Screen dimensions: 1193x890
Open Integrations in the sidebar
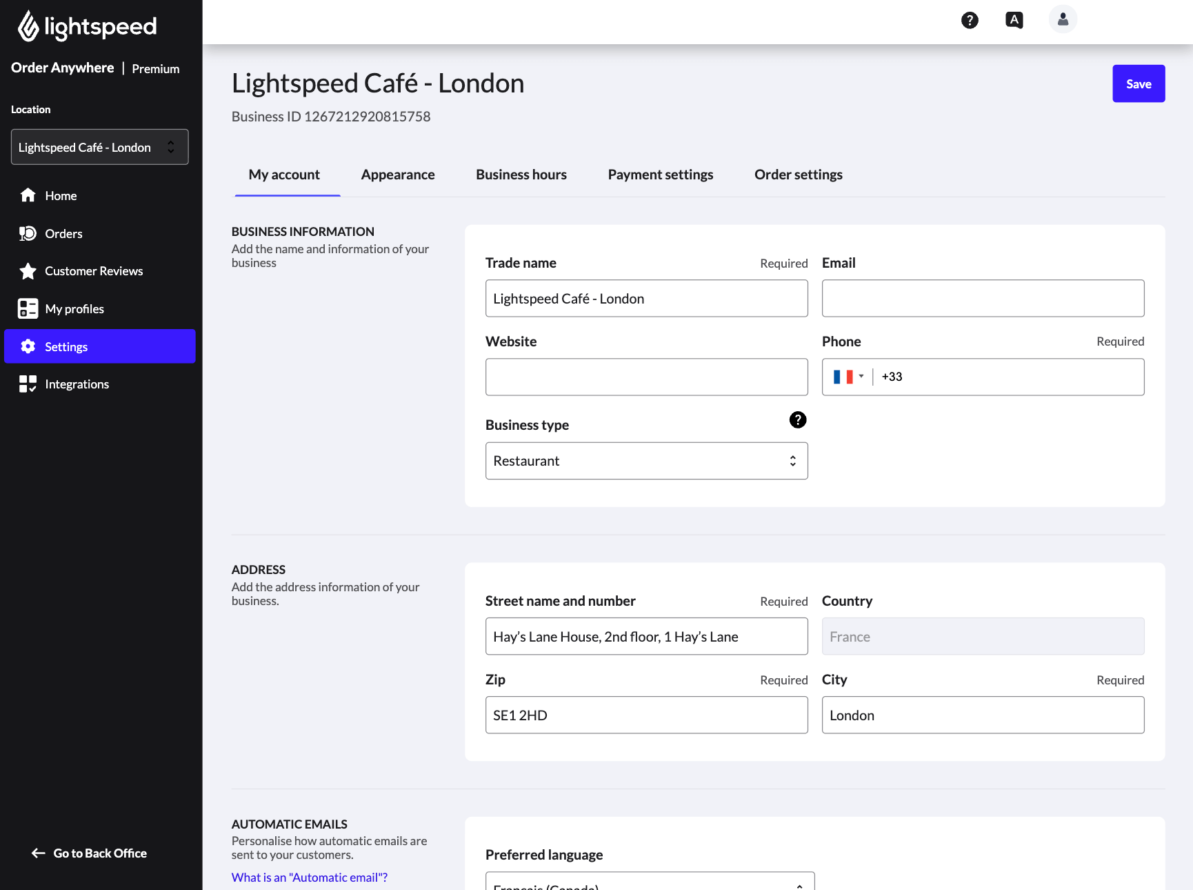(x=100, y=384)
